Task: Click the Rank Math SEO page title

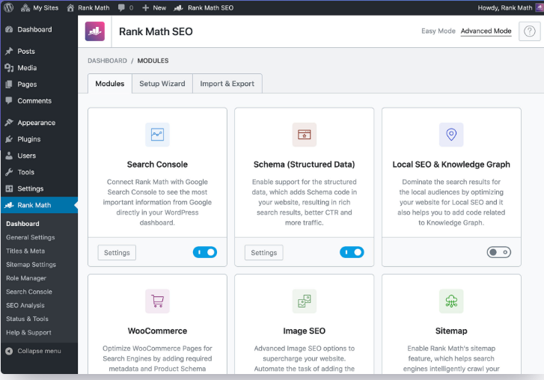Action: (156, 31)
